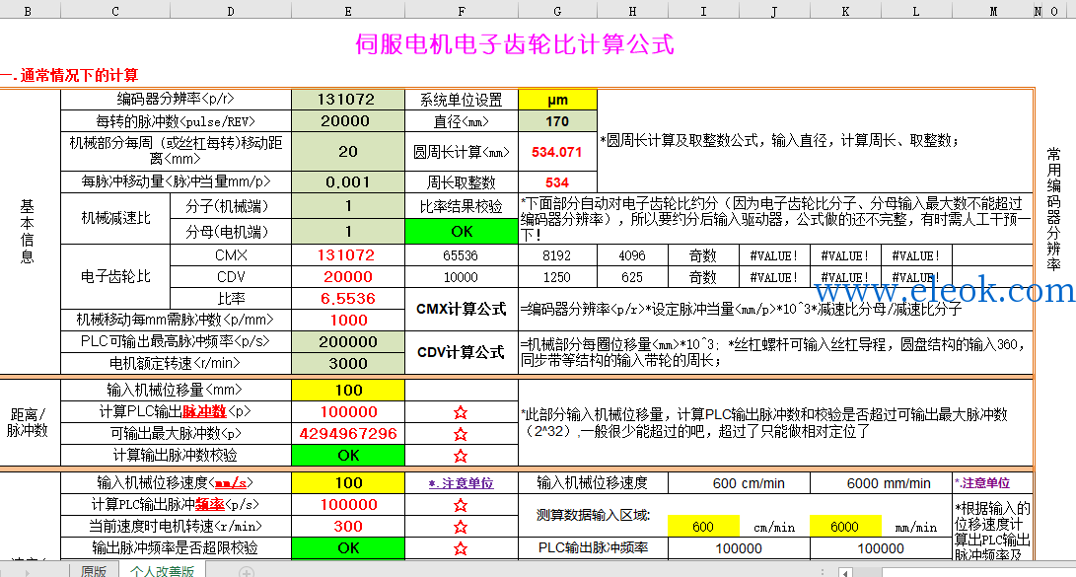
Task: Select the 8192 reduction cell
Action: pos(557,255)
